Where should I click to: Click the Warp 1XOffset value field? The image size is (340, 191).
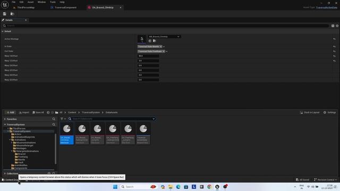click(148, 56)
